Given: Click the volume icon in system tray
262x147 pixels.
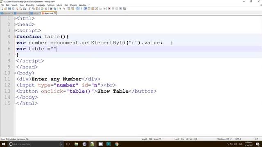Looking at the screenshot, I should pyautogui.click(x=236, y=144).
